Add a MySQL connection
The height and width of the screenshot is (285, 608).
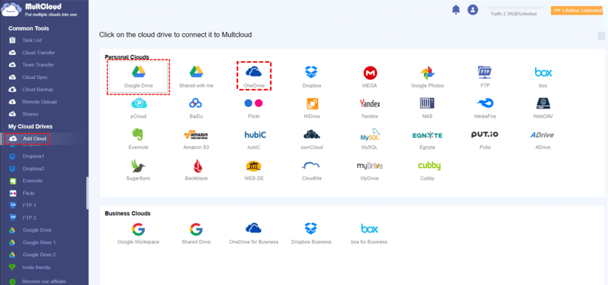click(x=370, y=139)
